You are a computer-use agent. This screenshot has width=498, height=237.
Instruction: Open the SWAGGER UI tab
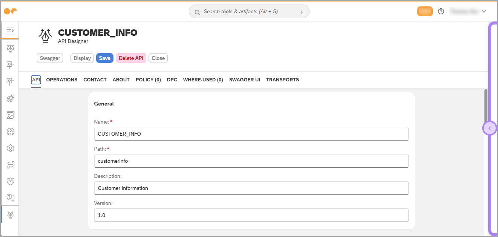[x=244, y=80]
